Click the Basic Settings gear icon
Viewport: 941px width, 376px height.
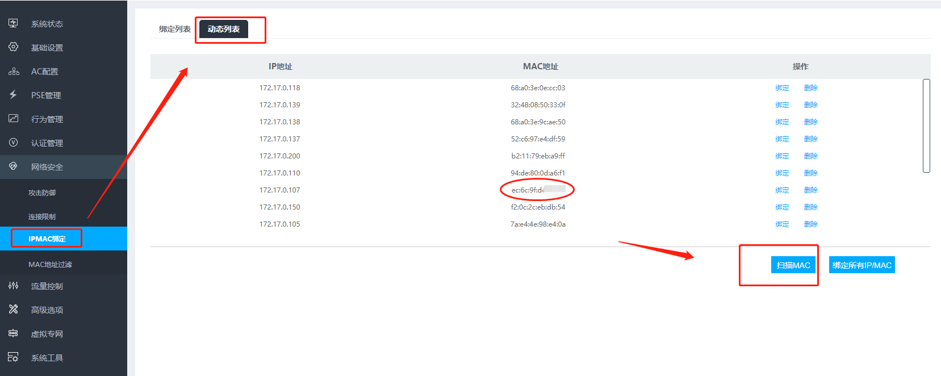click(x=13, y=47)
